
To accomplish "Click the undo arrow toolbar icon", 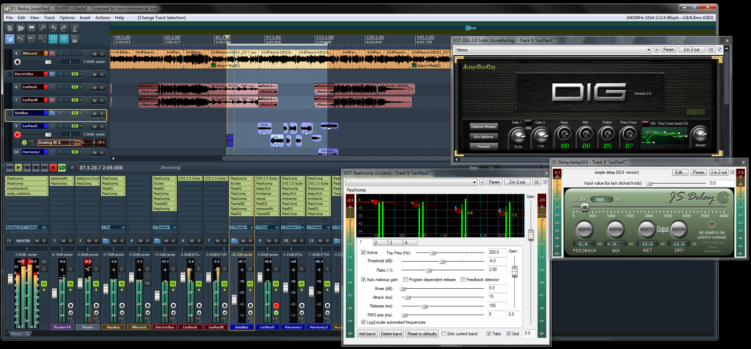I will tap(53, 28).
